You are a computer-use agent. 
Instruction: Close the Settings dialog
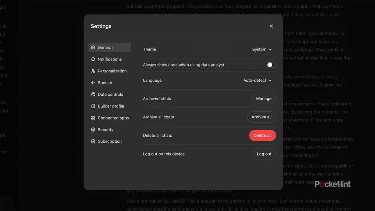271,26
